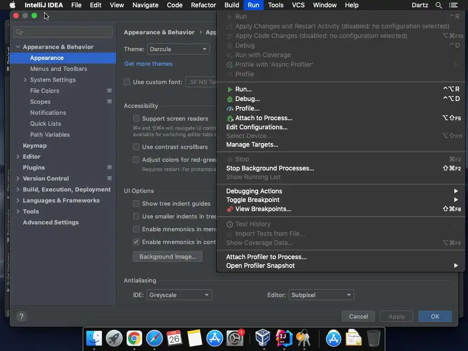Enable mnemonics in menu checkbox
Image resolution: width=468 pixels, height=351 pixels.
[x=136, y=229]
